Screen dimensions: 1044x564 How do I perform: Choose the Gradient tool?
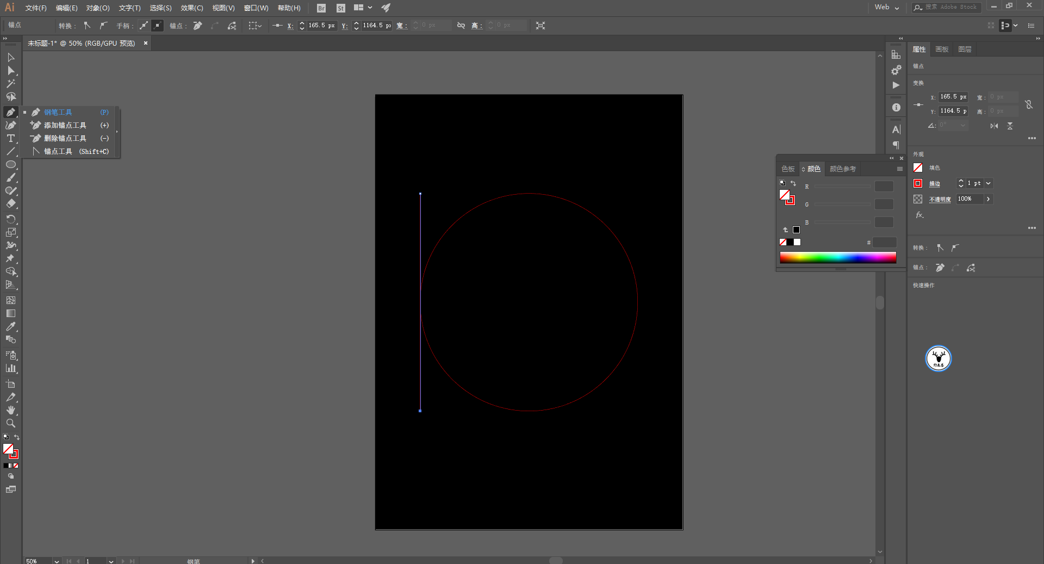[10, 313]
